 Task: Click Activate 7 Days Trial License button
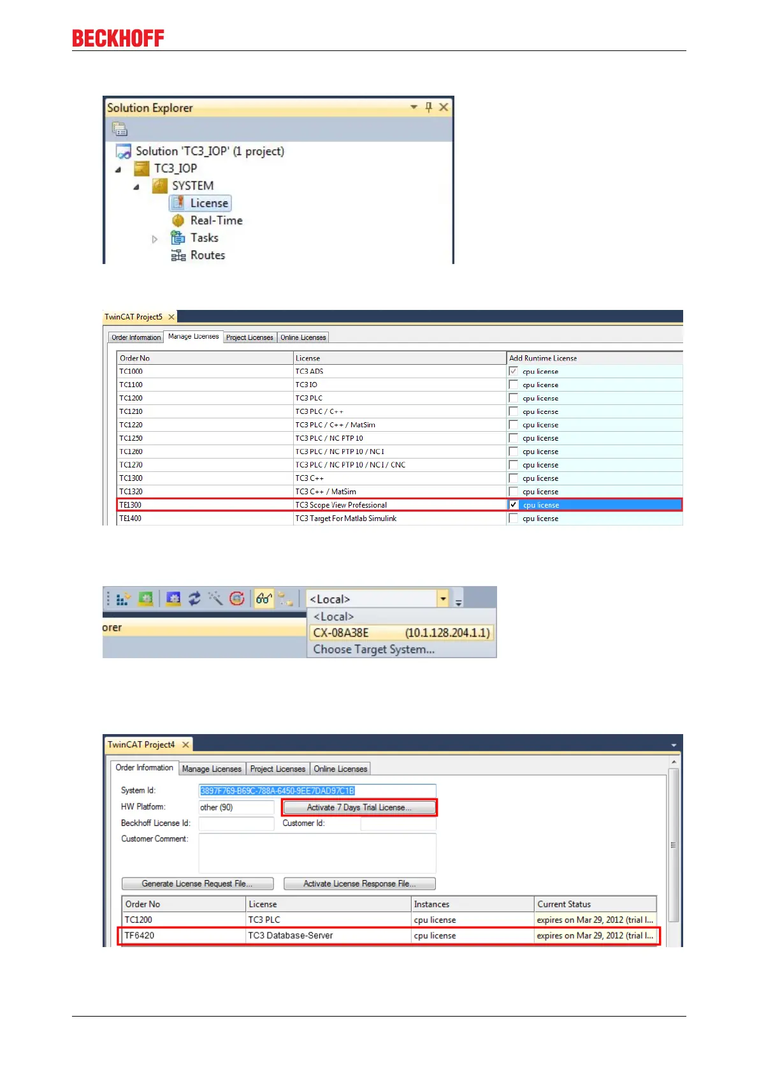click(x=359, y=807)
